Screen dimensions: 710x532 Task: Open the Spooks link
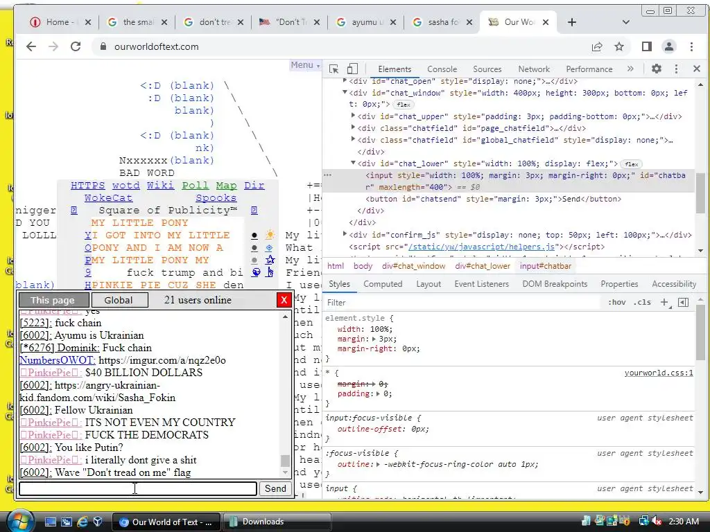pyautogui.click(x=216, y=197)
